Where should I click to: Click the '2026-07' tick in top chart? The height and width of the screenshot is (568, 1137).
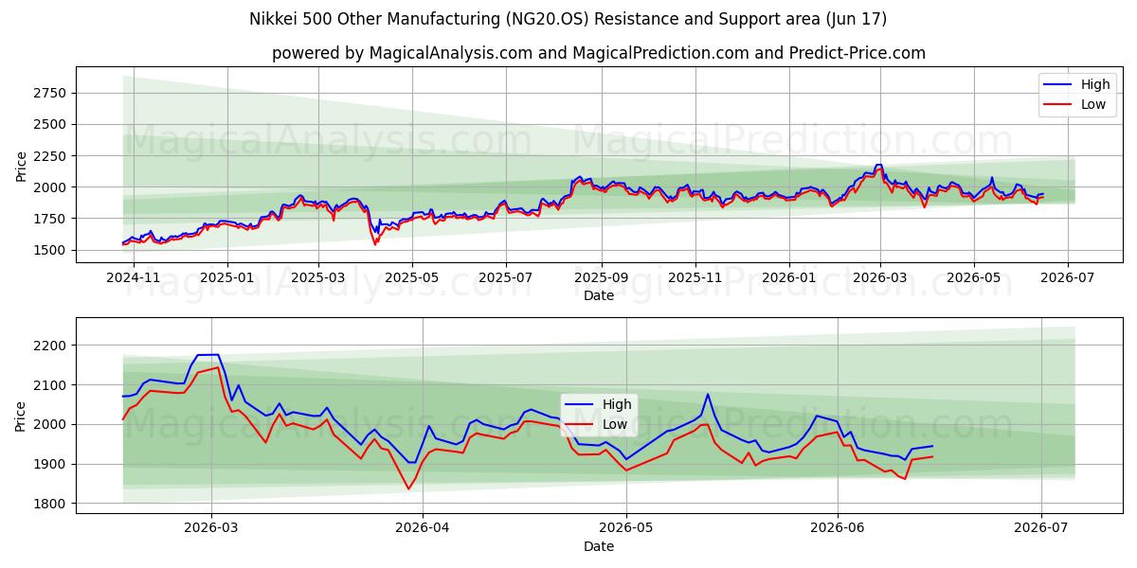tap(1068, 277)
